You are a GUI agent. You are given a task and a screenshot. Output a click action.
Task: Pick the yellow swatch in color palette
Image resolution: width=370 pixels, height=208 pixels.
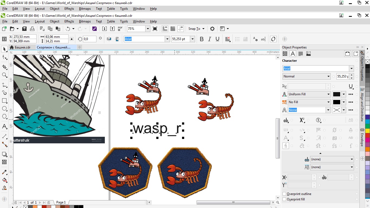click(368, 131)
